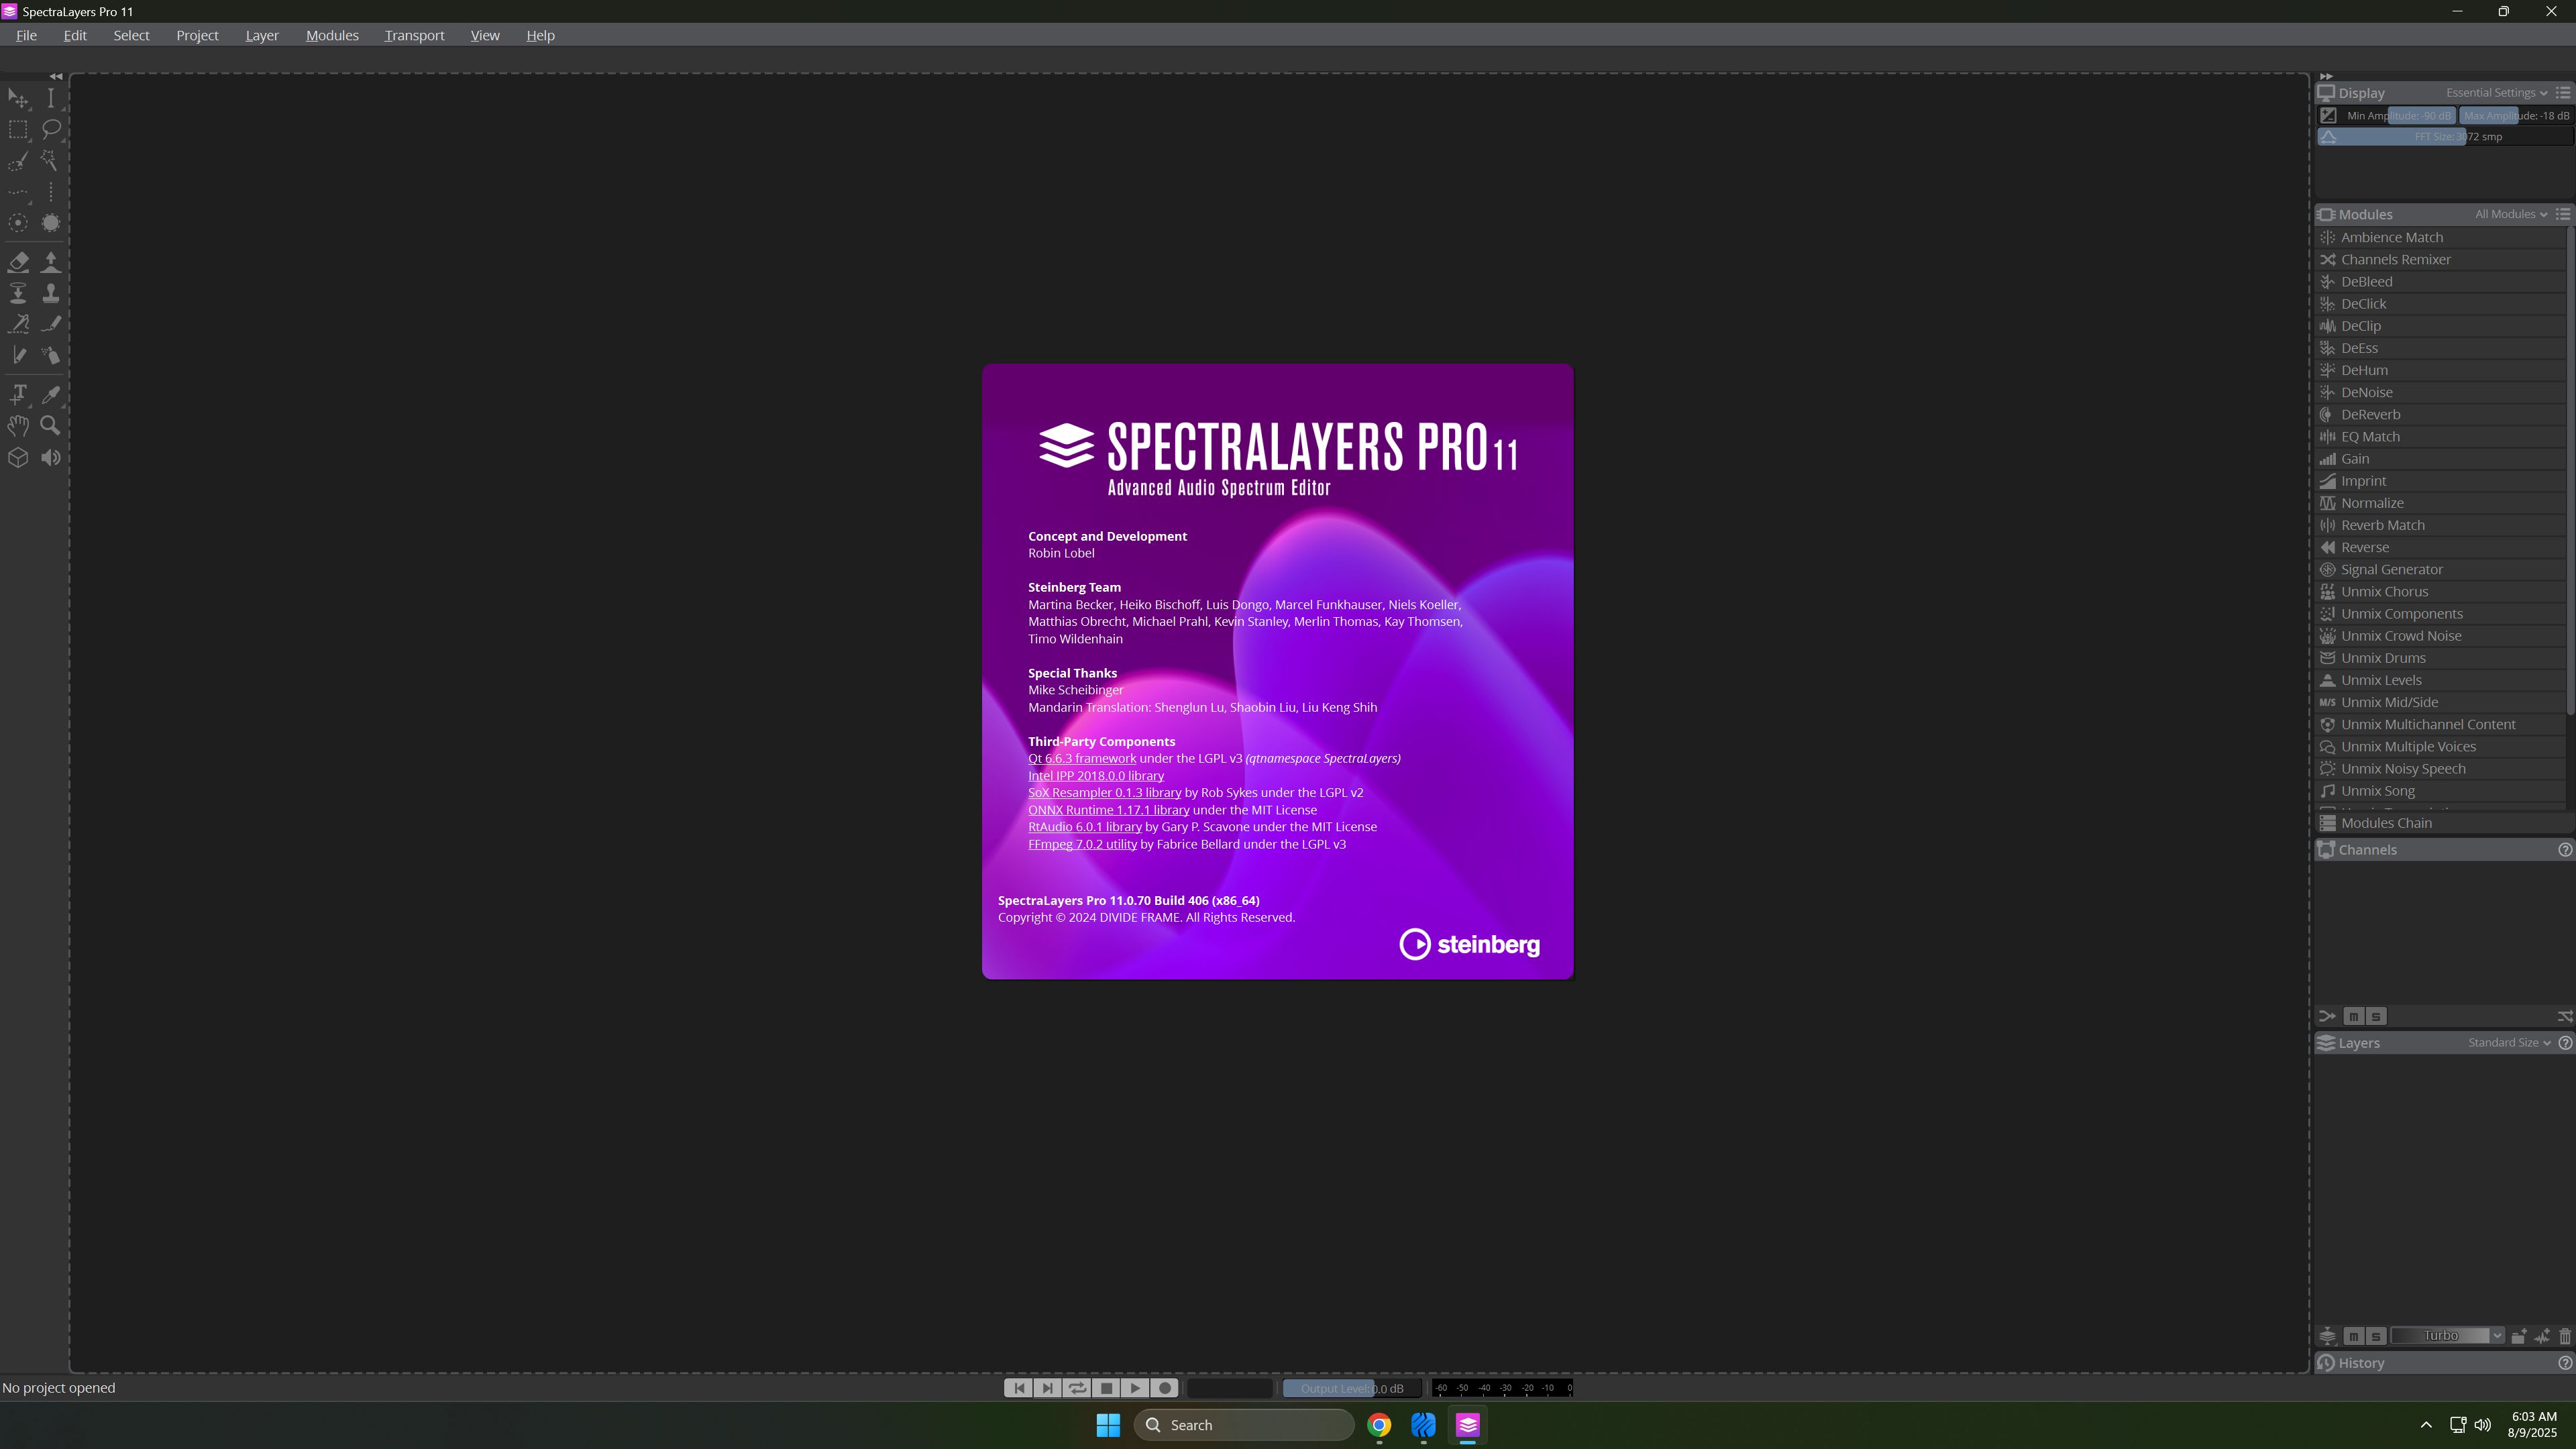Select the Eraser tool
This screenshot has width=2576, height=1449.
pyautogui.click(x=18, y=262)
